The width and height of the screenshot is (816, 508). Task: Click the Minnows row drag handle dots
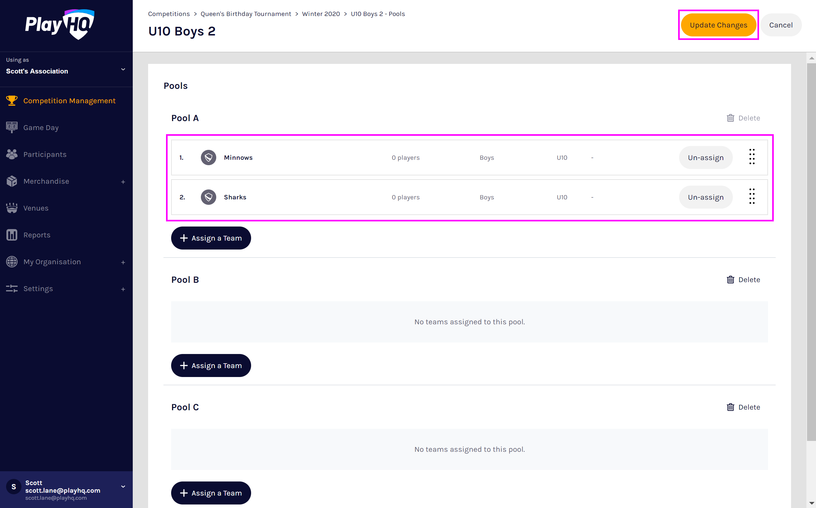(x=752, y=157)
